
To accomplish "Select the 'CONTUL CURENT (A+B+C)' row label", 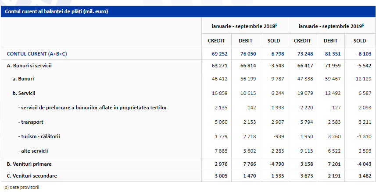I will (x=37, y=54).
